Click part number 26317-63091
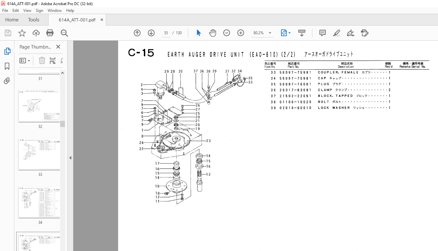The width and height of the screenshot is (438, 251). [295, 90]
